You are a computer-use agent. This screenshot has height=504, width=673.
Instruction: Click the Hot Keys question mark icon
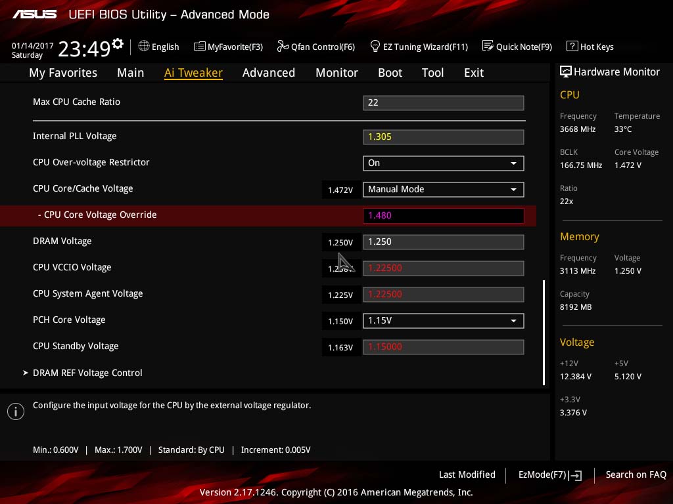click(x=572, y=46)
